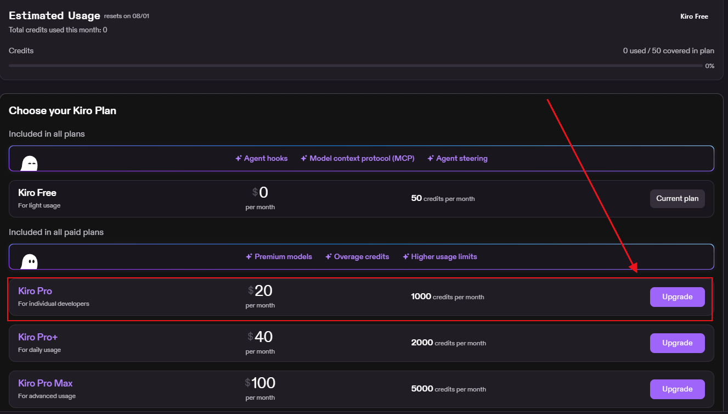Click the "resets on 08/01" text
This screenshot has width=728, height=414.
[x=127, y=16]
